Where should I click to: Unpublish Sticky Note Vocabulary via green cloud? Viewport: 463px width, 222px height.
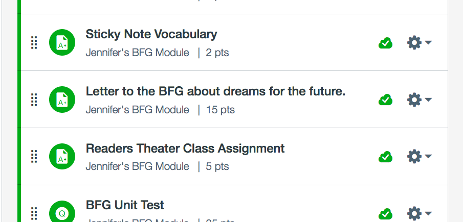click(x=385, y=43)
